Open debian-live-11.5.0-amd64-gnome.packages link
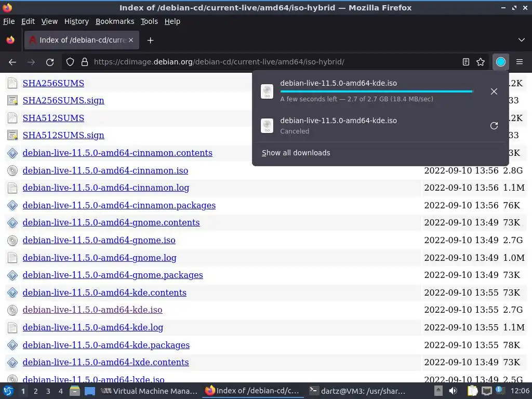This screenshot has height=399, width=532. click(113, 275)
